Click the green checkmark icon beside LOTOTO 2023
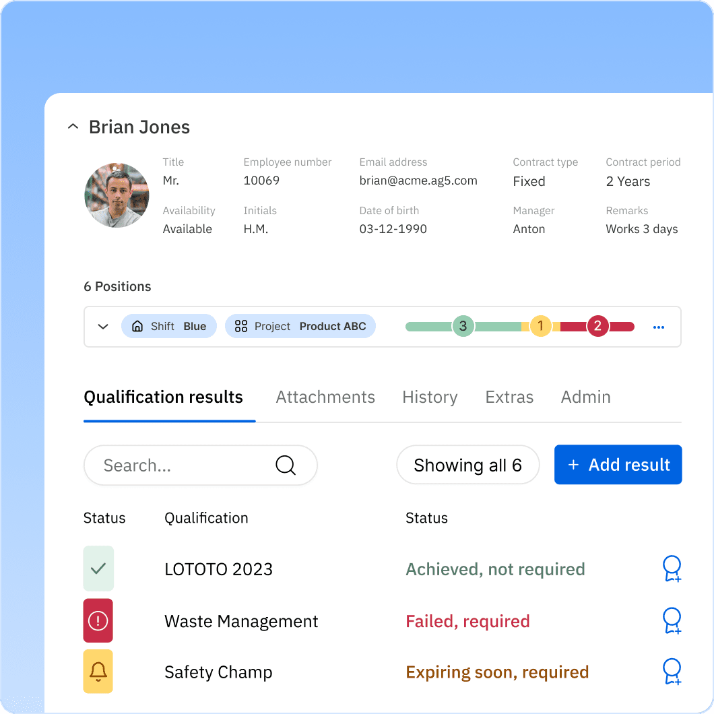This screenshot has height=714, width=714. click(98, 569)
